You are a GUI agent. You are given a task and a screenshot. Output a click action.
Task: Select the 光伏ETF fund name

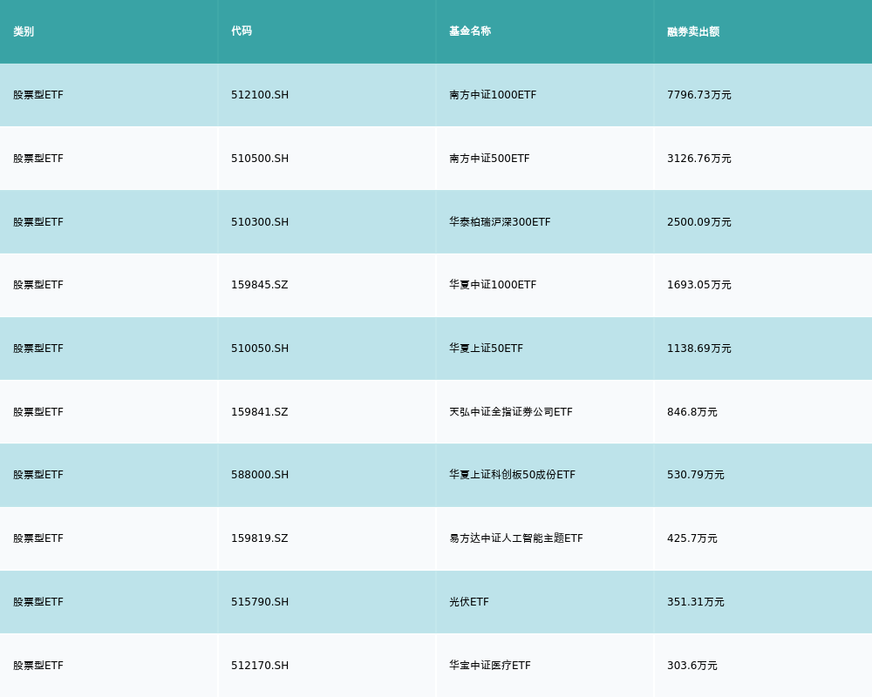(x=469, y=602)
